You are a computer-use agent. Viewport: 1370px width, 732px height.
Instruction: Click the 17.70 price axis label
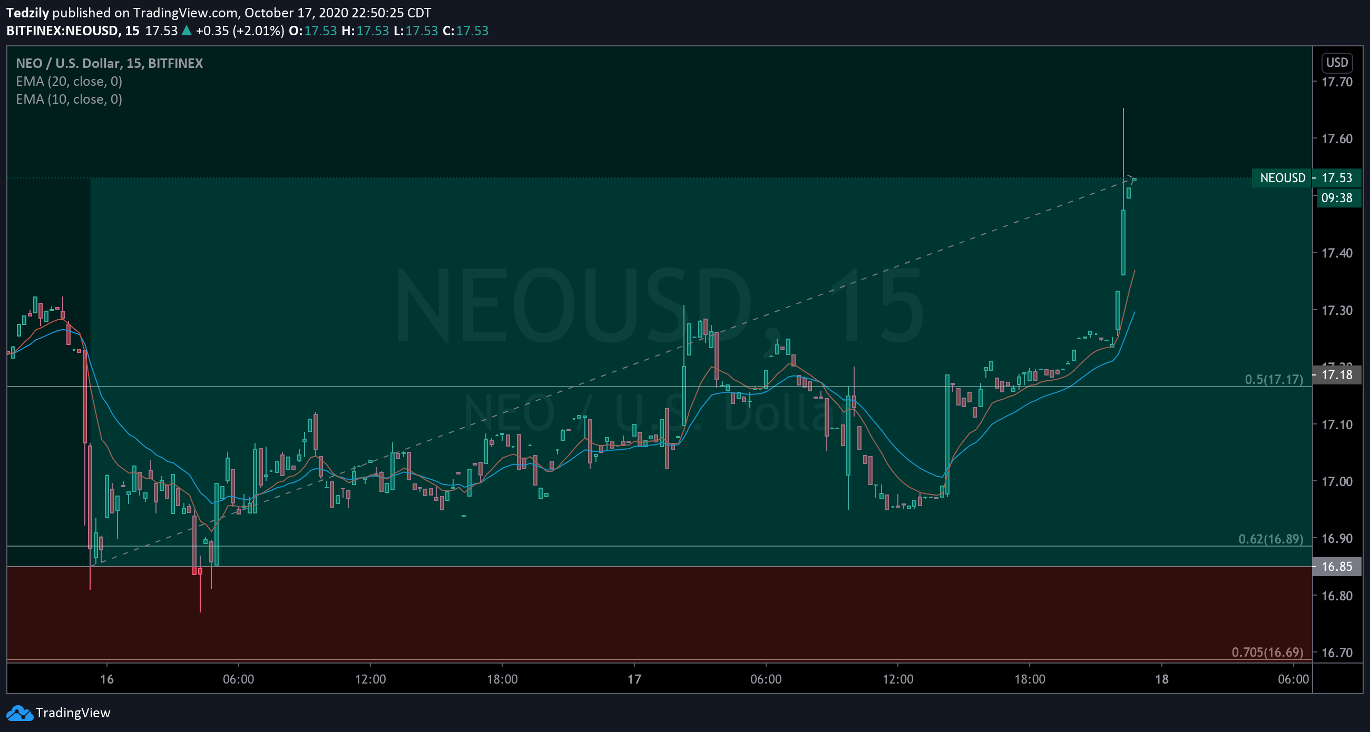pos(1337,82)
